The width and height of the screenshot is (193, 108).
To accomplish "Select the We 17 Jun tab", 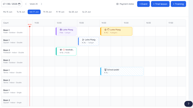I will (34, 12).
